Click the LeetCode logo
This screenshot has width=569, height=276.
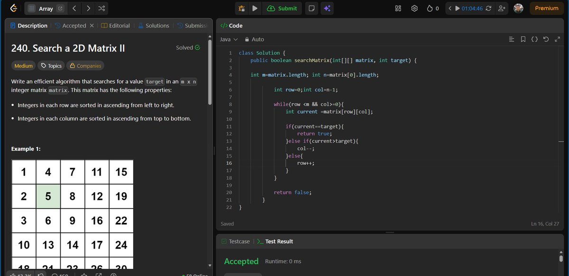(x=13, y=8)
